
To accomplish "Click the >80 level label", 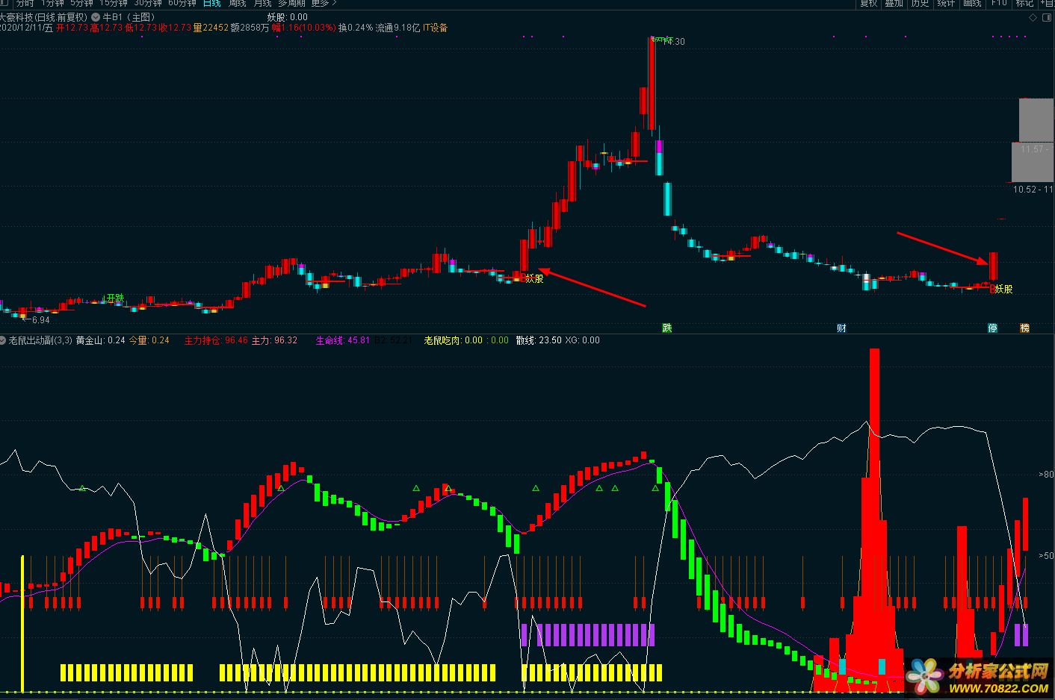I will [x=1046, y=475].
